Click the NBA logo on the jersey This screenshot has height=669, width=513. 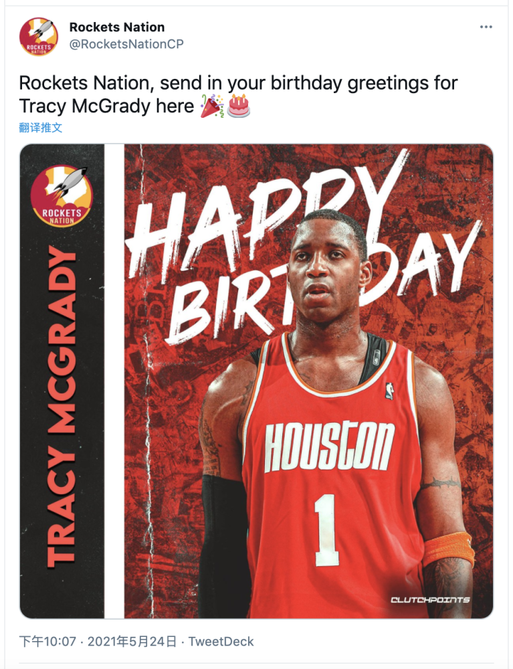pos(389,391)
